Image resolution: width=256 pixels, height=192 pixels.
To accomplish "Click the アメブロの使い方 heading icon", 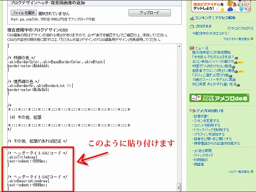I will coord(193,111).
